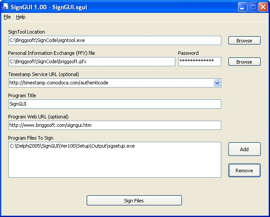Click the Sign Files button

tap(134, 201)
